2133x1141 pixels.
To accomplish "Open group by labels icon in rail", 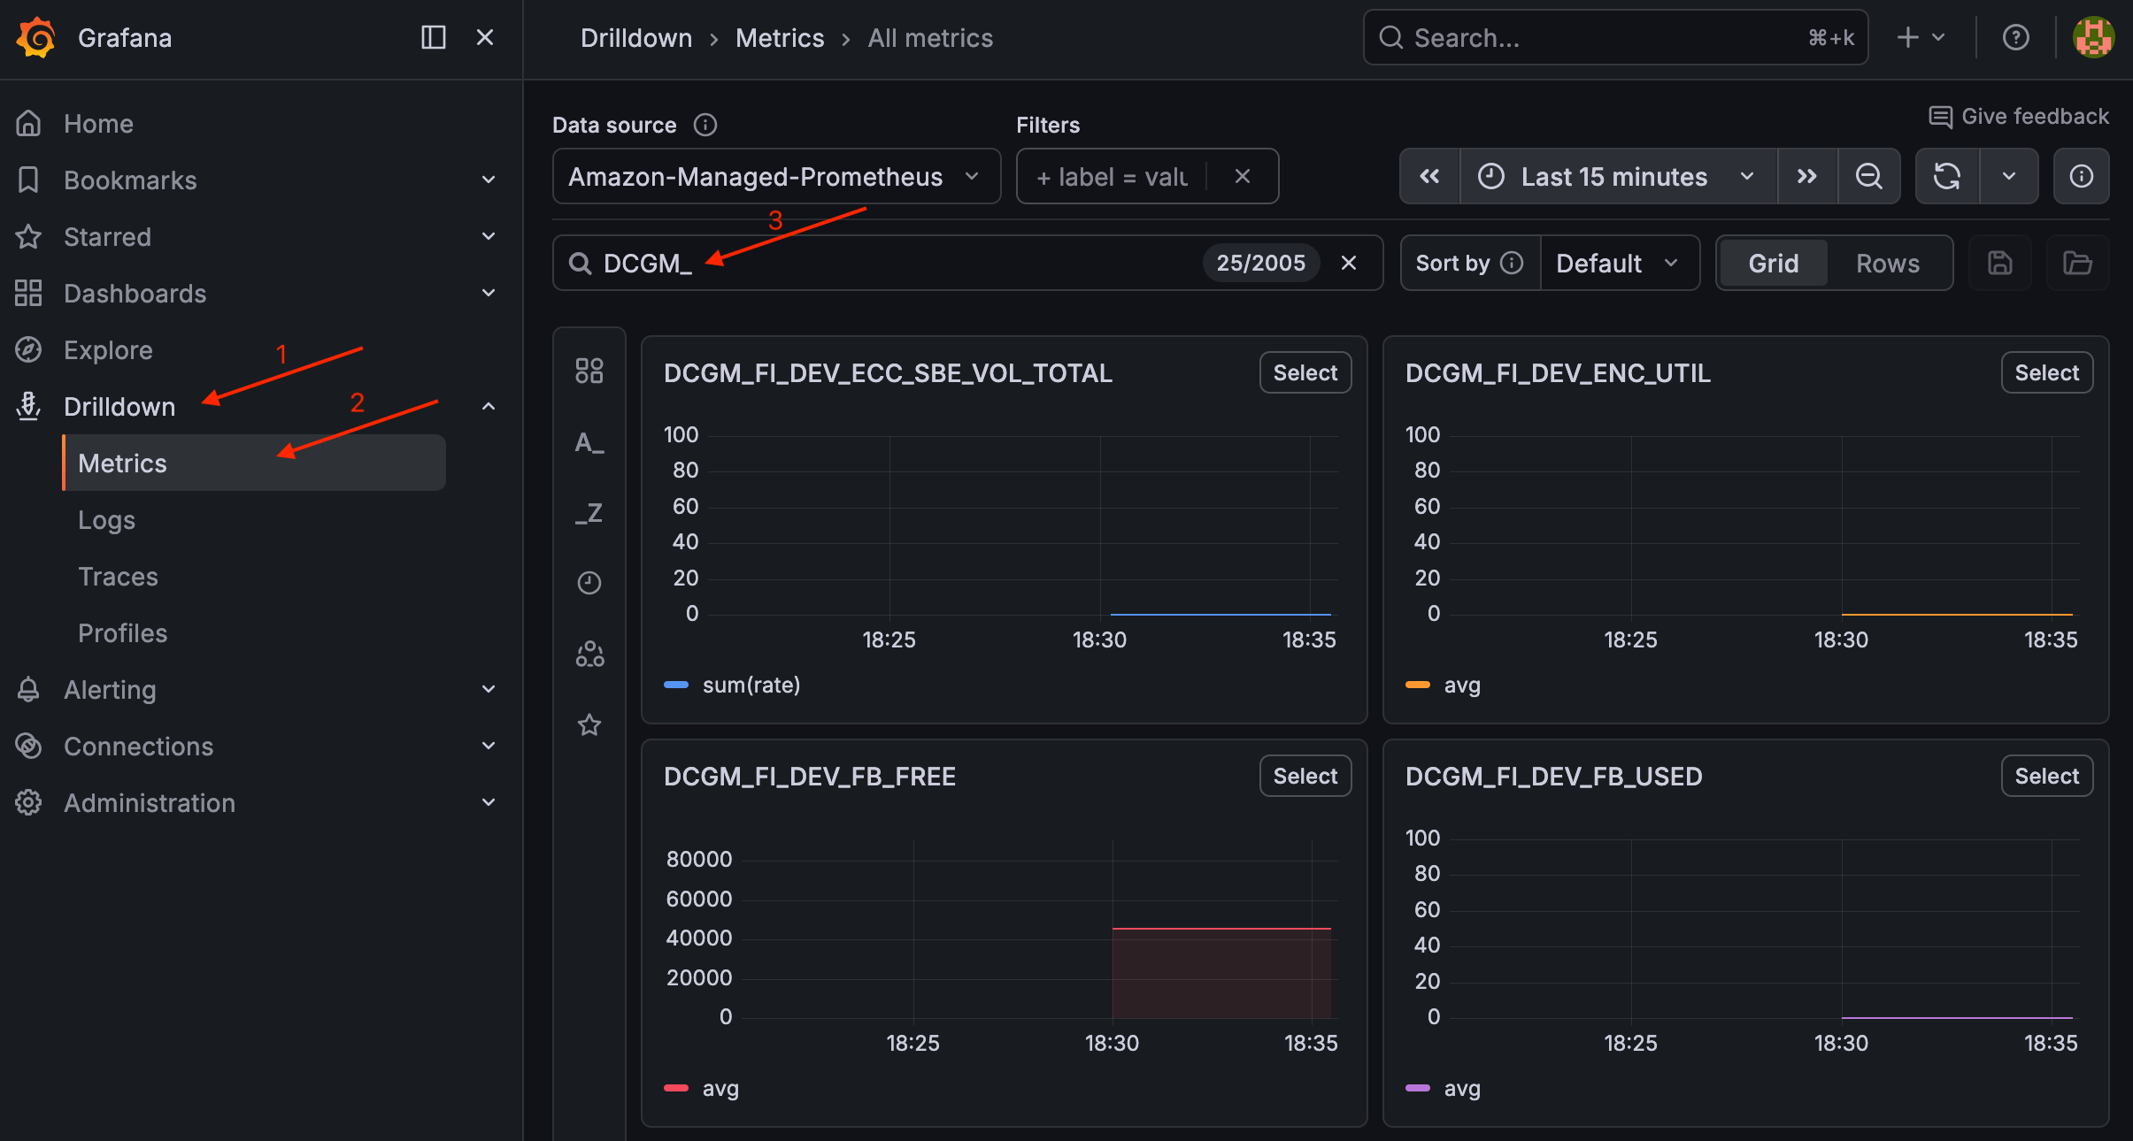I will [x=589, y=654].
